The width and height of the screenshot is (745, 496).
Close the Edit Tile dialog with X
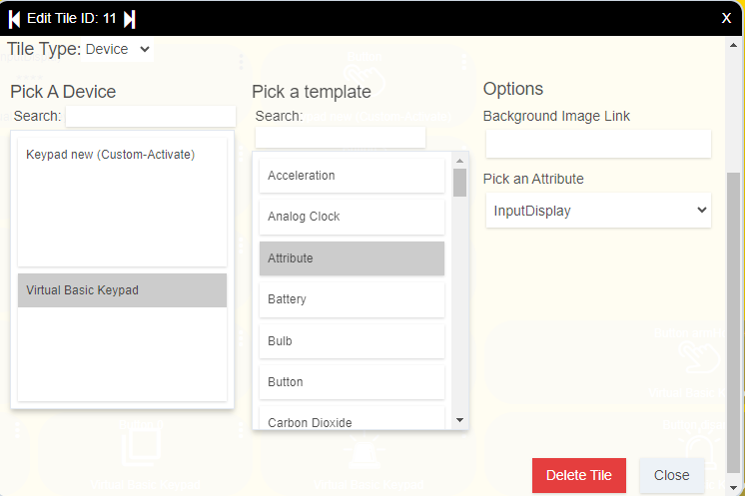[726, 18]
